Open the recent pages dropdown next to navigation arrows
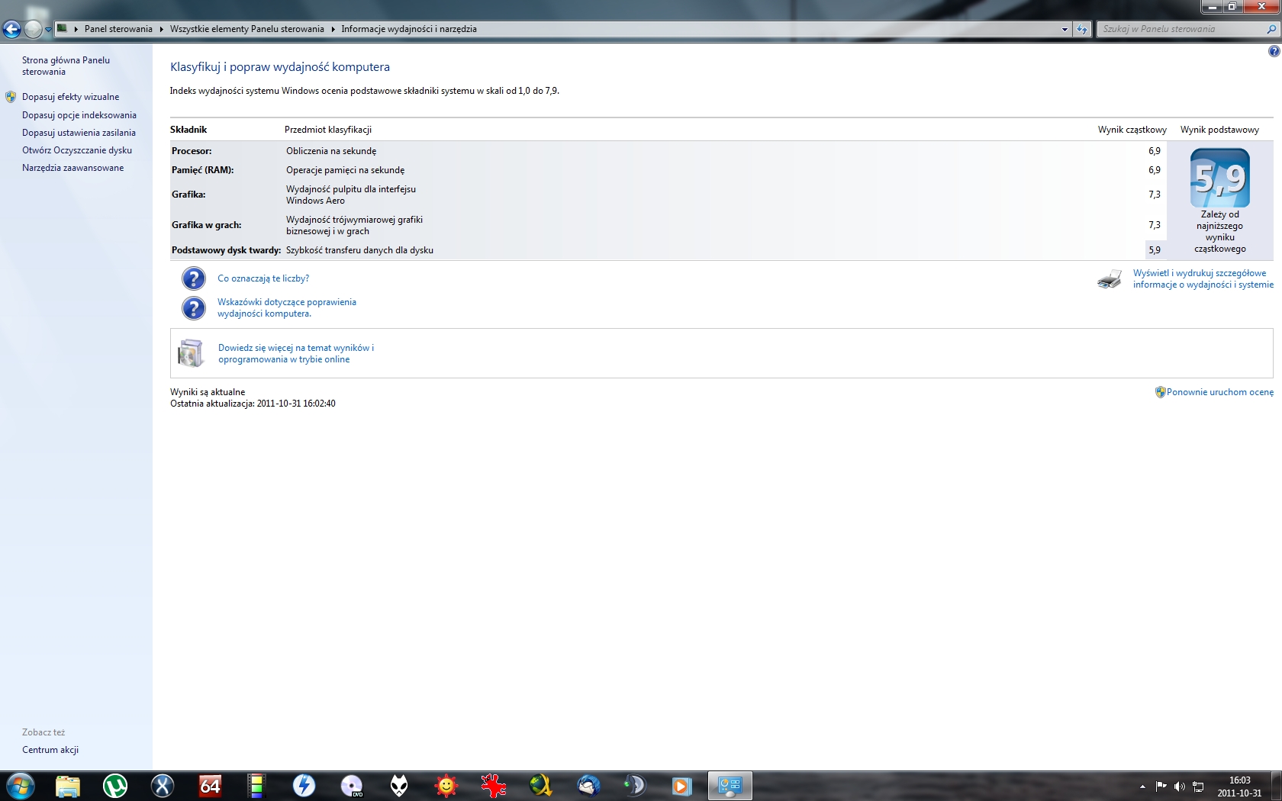 pyautogui.click(x=48, y=30)
